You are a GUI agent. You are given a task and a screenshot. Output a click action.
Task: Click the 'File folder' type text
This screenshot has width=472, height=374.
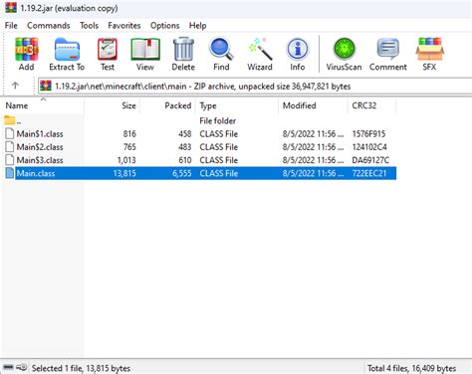218,120
